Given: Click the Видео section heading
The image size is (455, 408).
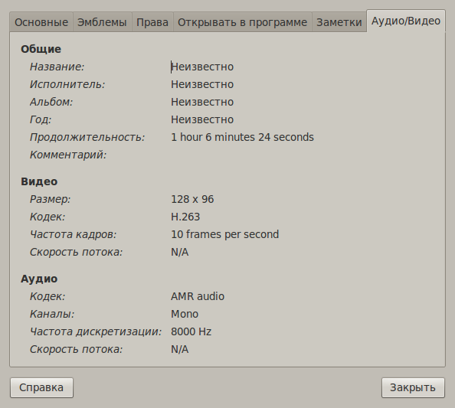Looking at the screenshot, I should click(x=39, y=182).
